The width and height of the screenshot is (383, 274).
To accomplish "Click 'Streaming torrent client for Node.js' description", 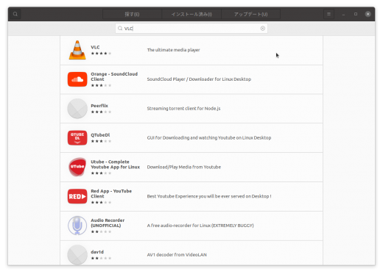I will tap(183, 109).
